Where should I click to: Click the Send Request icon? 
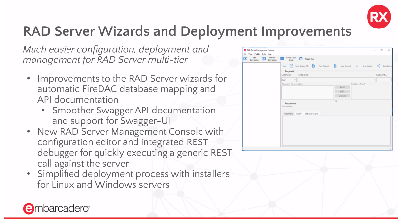coord(291,66)
